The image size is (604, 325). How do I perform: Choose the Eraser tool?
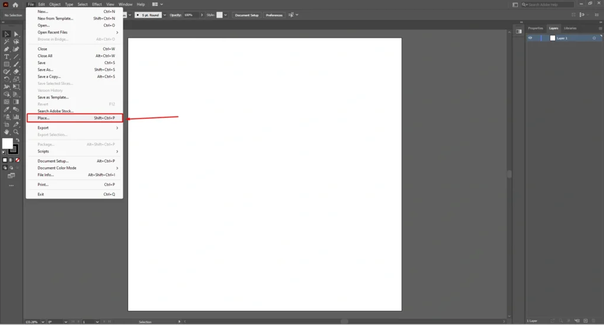click(x=16, y=72)
